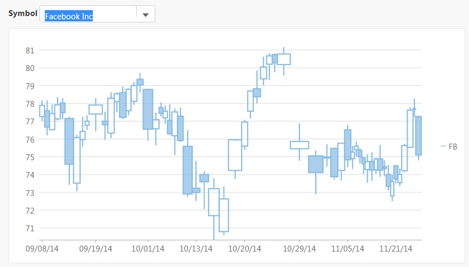This screenshot has height=267, width=469.
Task: Click the 80 y-axis value label
Action: (30, 68)
